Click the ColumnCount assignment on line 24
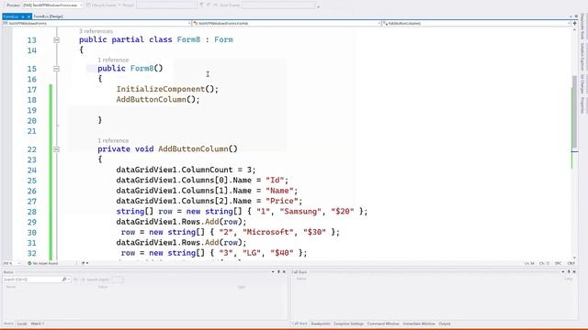 (186, 170)
